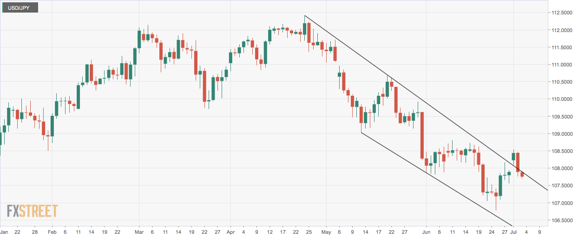The image size is (578, 238).
Task: Click the 109.0000 price axis label
Action: click(x=563, y=134)
